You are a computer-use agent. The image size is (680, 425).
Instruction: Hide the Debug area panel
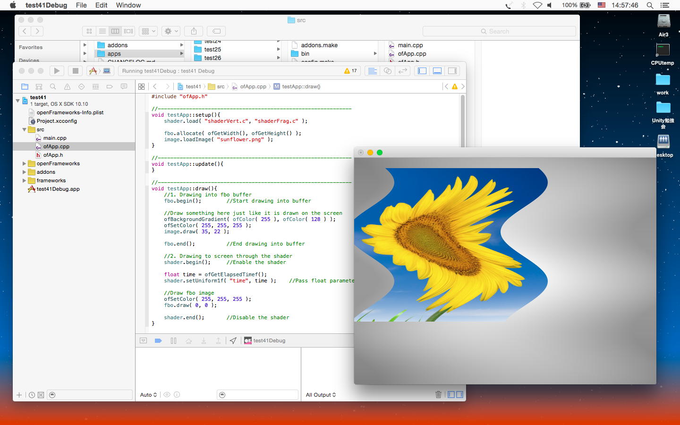click(437, 71)
